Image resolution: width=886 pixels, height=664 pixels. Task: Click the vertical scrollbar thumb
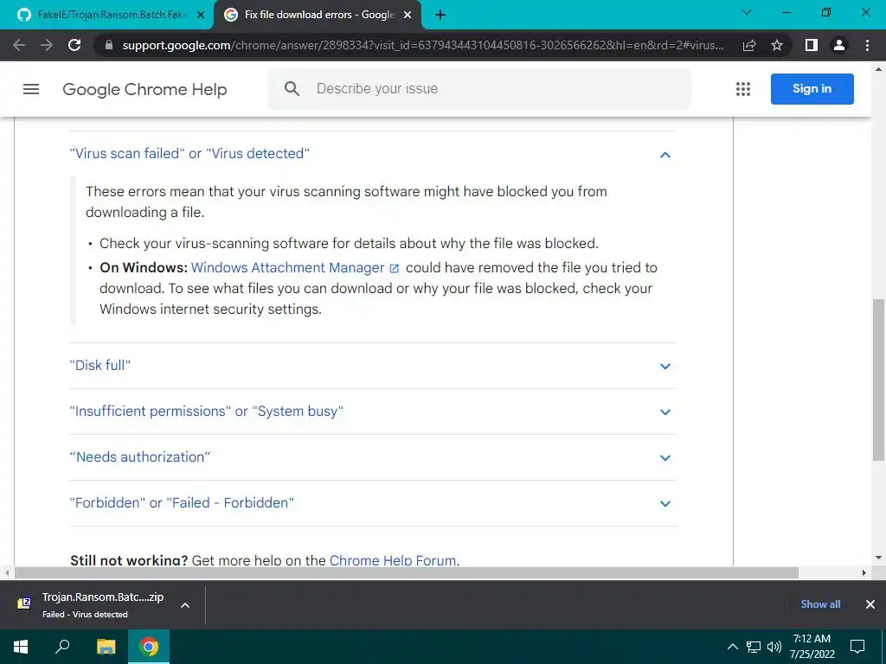tap(878, 380)
